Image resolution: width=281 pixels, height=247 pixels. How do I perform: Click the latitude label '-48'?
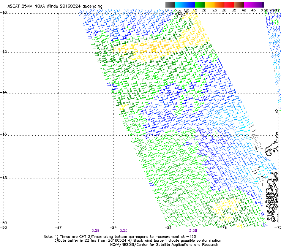3,177
